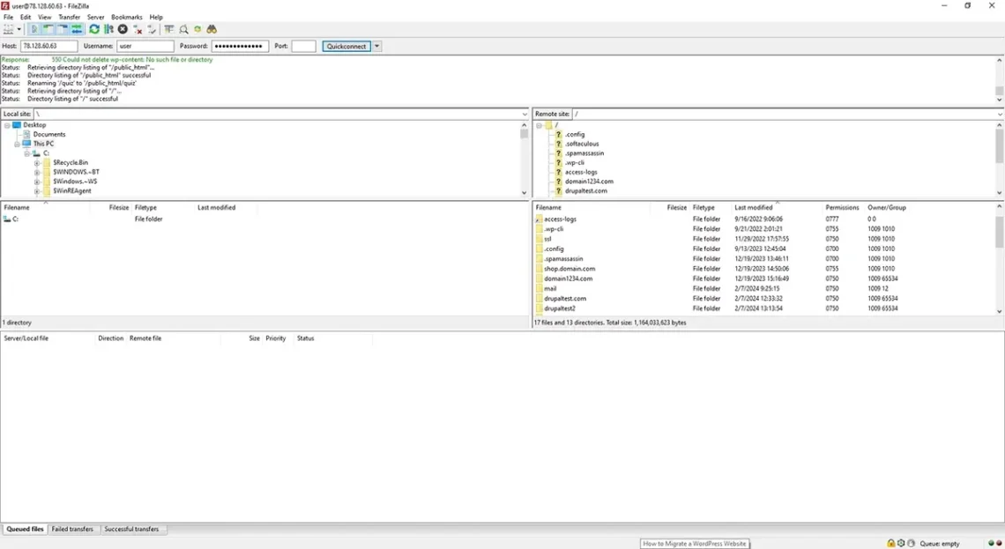The width and height of the screenshot is (1005, 549).
Task: Disconnect from the FTP server
Action: (138, 29)
